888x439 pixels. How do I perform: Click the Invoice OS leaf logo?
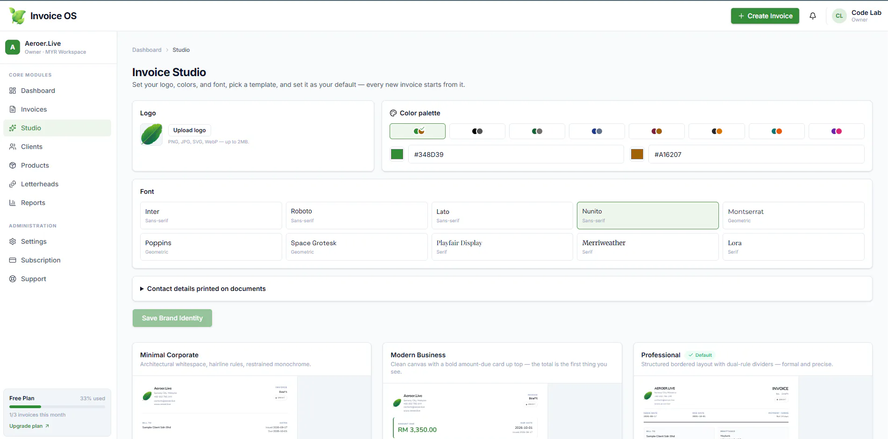[18, 15]
